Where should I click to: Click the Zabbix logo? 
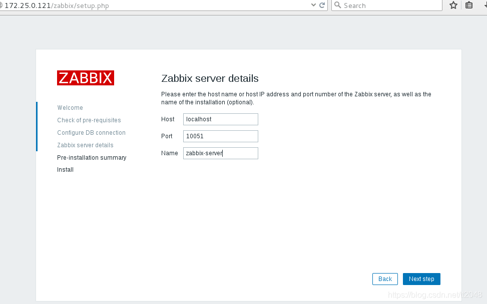[x=86, y=78]
